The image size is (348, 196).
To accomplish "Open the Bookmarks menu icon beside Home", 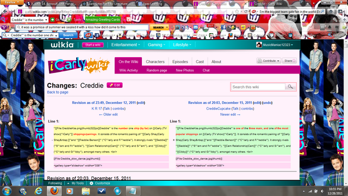I will click(x=340, y=11).
